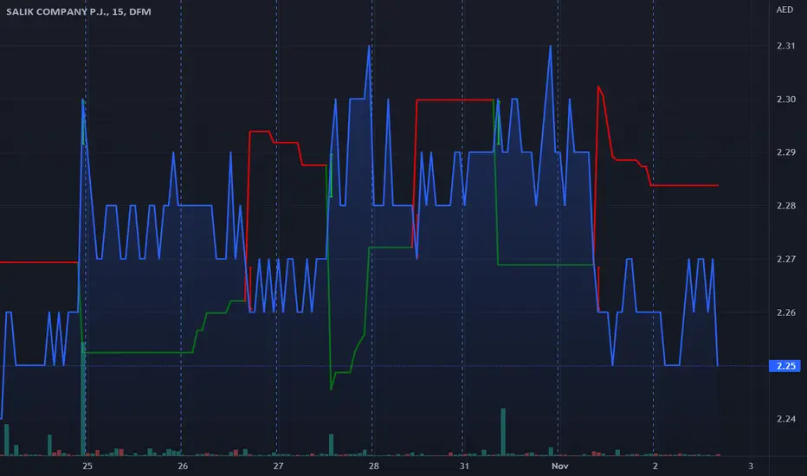
Task: Click the date label 25 on time axis
Action: (x=87, y=466)
